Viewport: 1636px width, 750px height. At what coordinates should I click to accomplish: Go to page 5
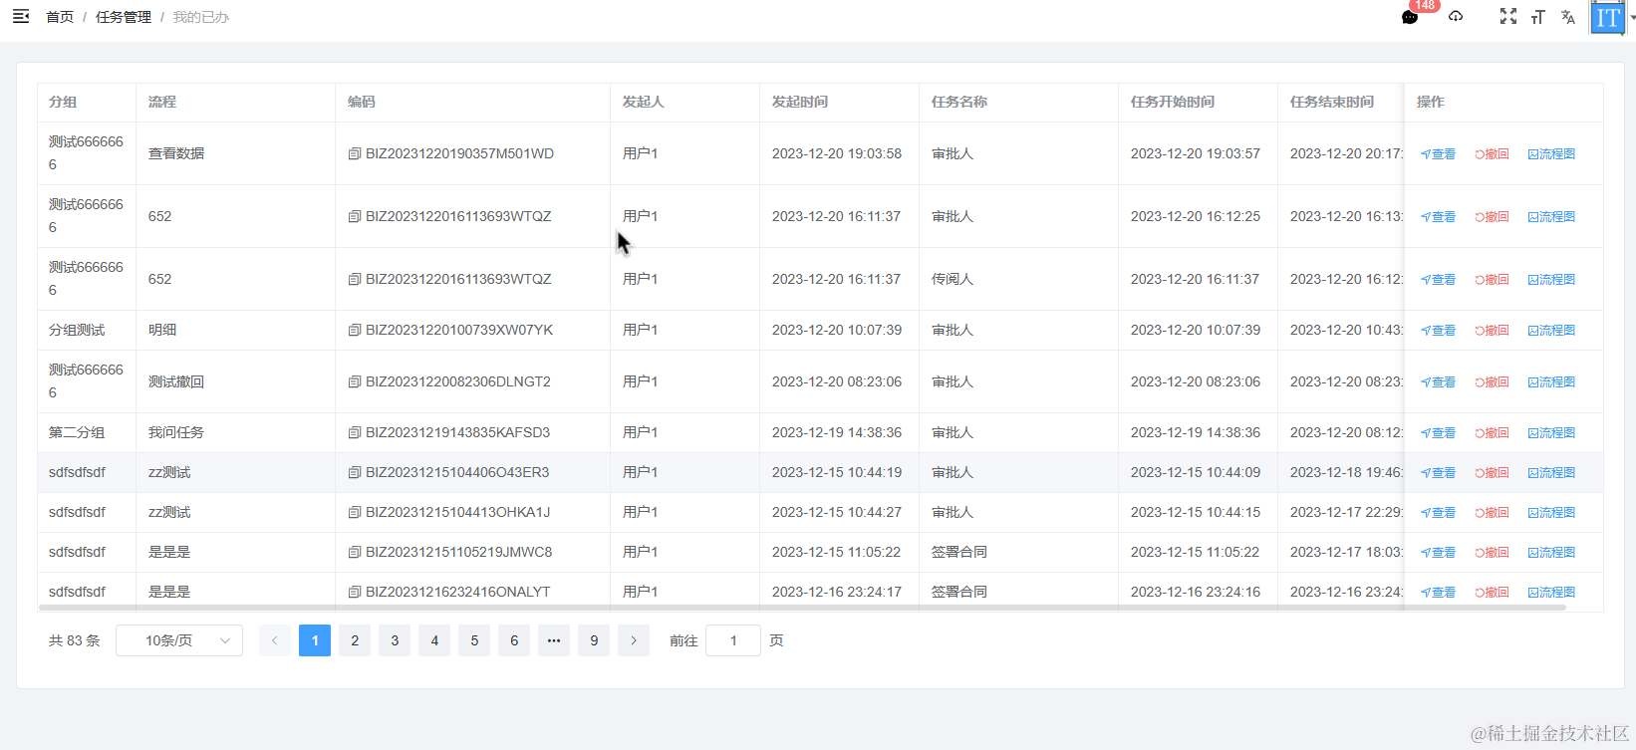coord(474,640)
